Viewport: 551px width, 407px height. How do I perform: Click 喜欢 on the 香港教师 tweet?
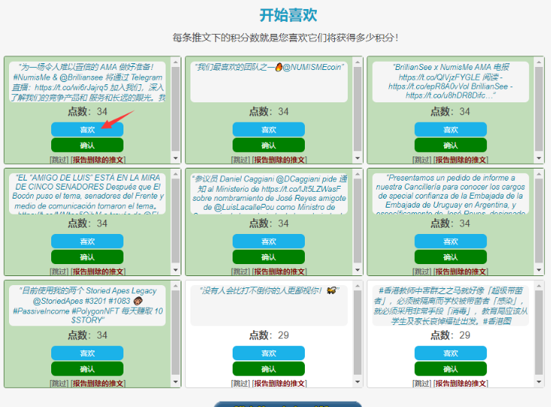[450, 353]
